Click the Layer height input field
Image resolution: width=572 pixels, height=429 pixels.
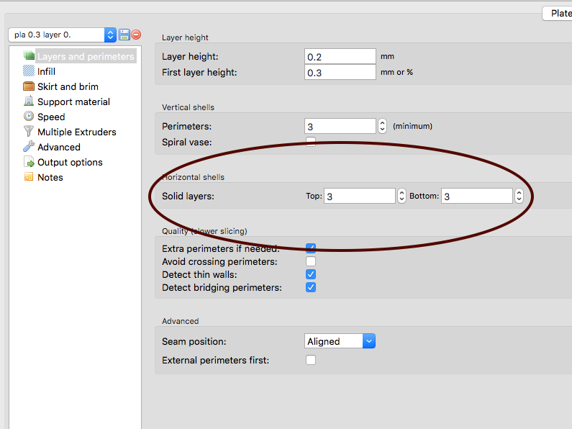tap(340, 56)
